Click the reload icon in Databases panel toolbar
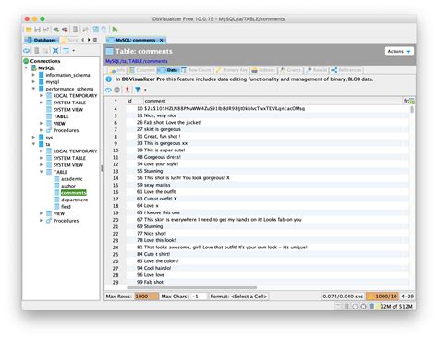Image resolution: width=438 pixels, height=339 pixels. [x=27, y=51]
